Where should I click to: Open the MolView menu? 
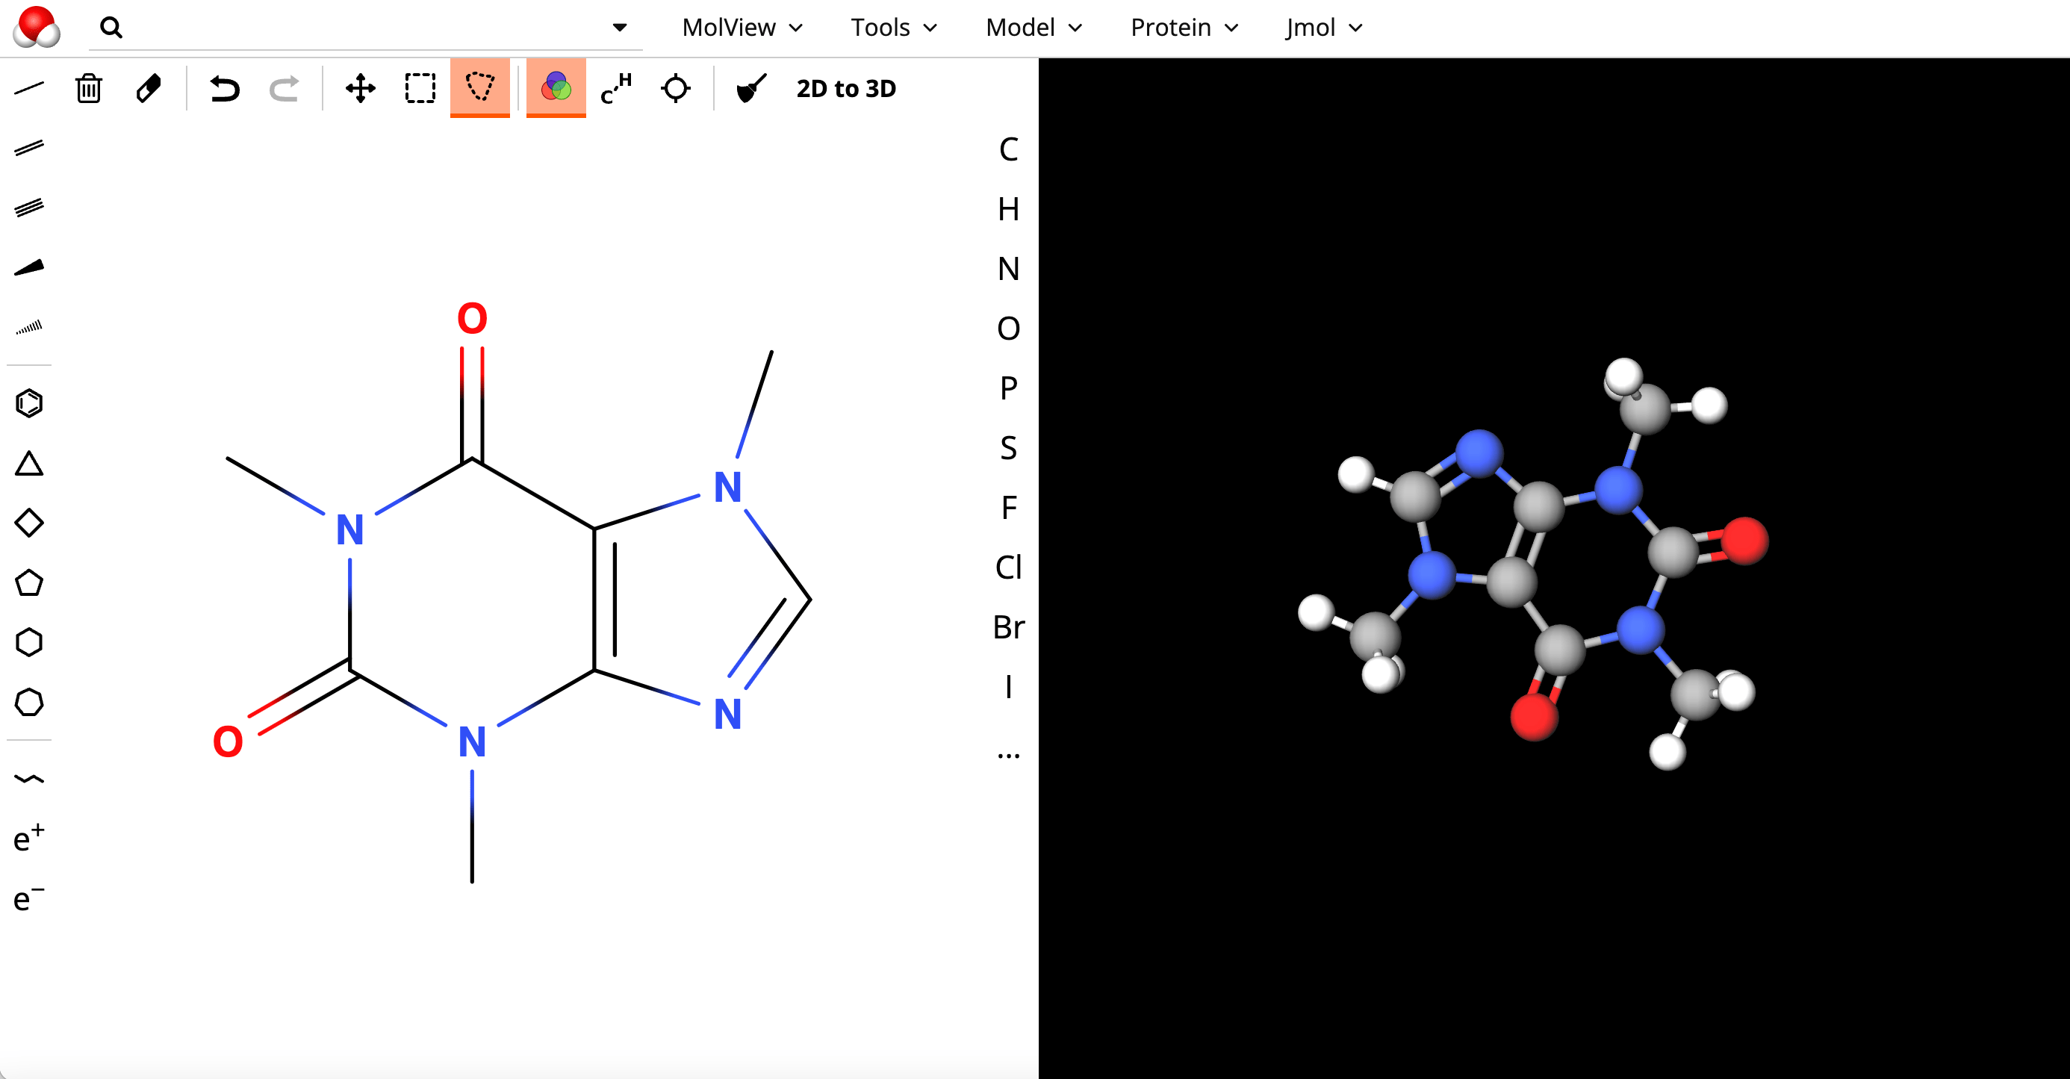pyautogui.click(x=742, y=28)
